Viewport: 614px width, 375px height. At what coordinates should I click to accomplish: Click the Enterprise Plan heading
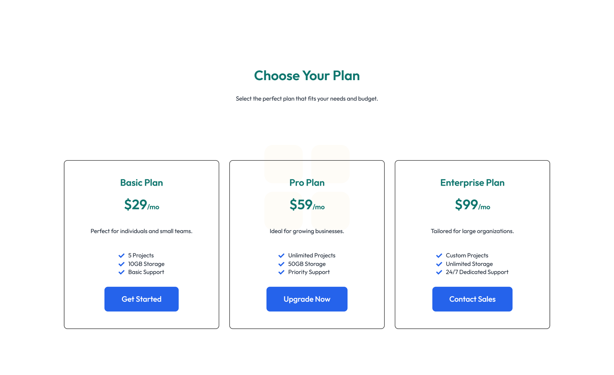click(472, 183)
